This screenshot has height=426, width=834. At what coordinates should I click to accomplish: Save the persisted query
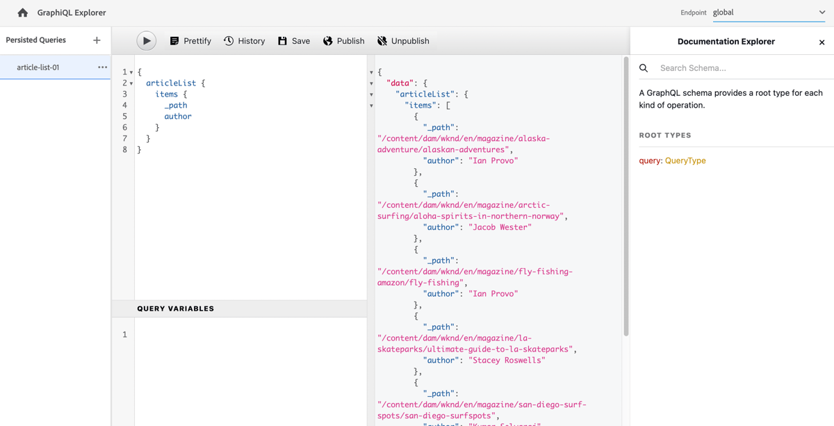click(x=293, y=41)
